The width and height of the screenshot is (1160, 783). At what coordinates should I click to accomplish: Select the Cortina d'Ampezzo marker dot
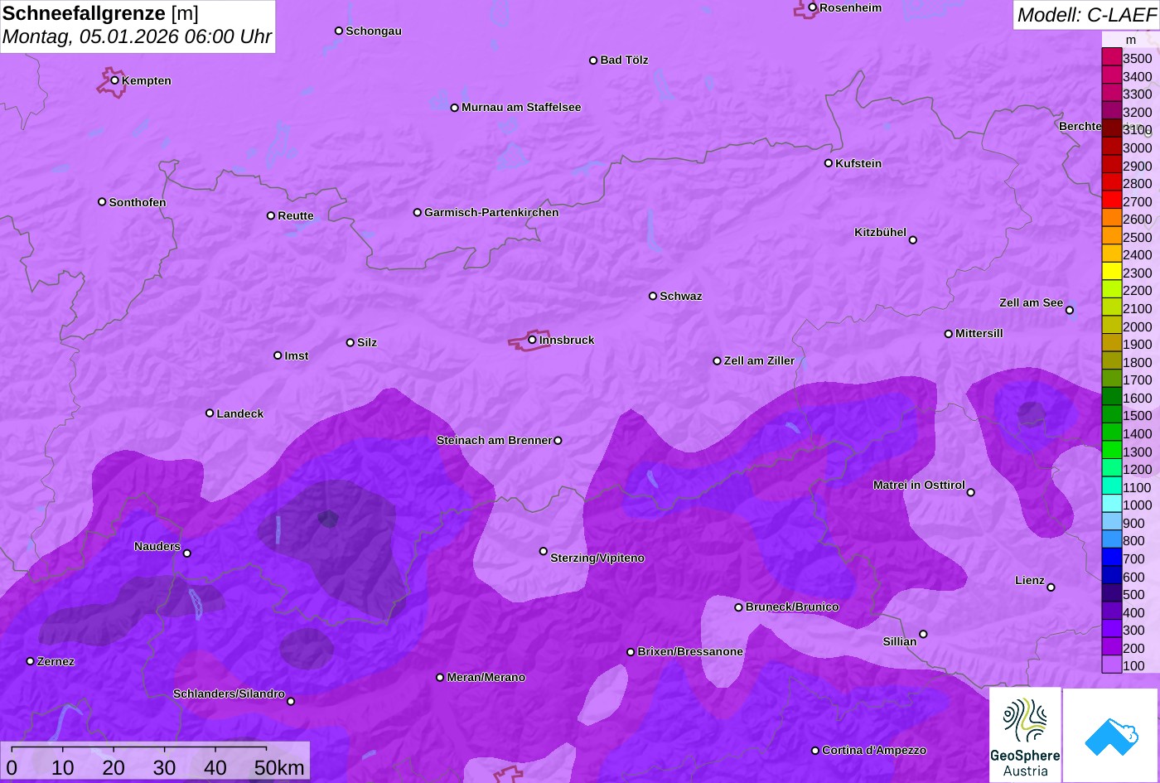[x=814, y=751]
